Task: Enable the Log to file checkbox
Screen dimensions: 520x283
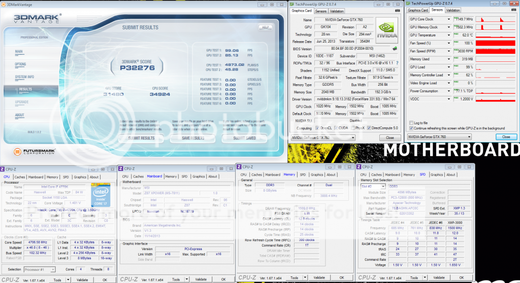Action: point(411,123)
